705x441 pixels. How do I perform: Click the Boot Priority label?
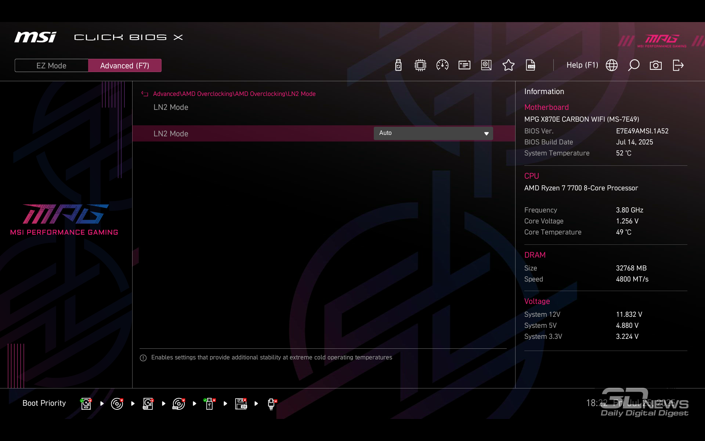point(44,403)
